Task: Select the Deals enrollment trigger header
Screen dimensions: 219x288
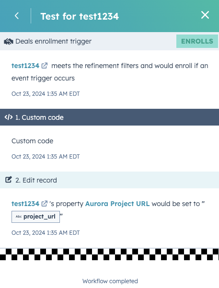Action: [x=109, y=41]
